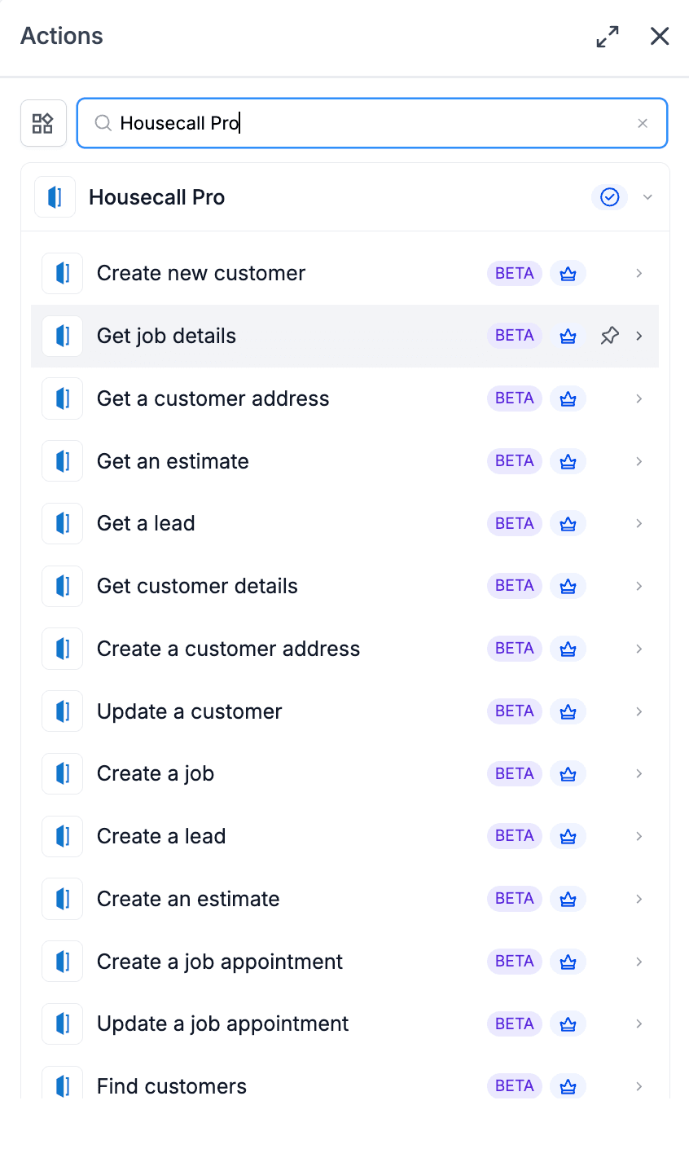This screenshot has height=1149, width=689.
Task: Open chevron for Get job details
Action: click(639, 336)
